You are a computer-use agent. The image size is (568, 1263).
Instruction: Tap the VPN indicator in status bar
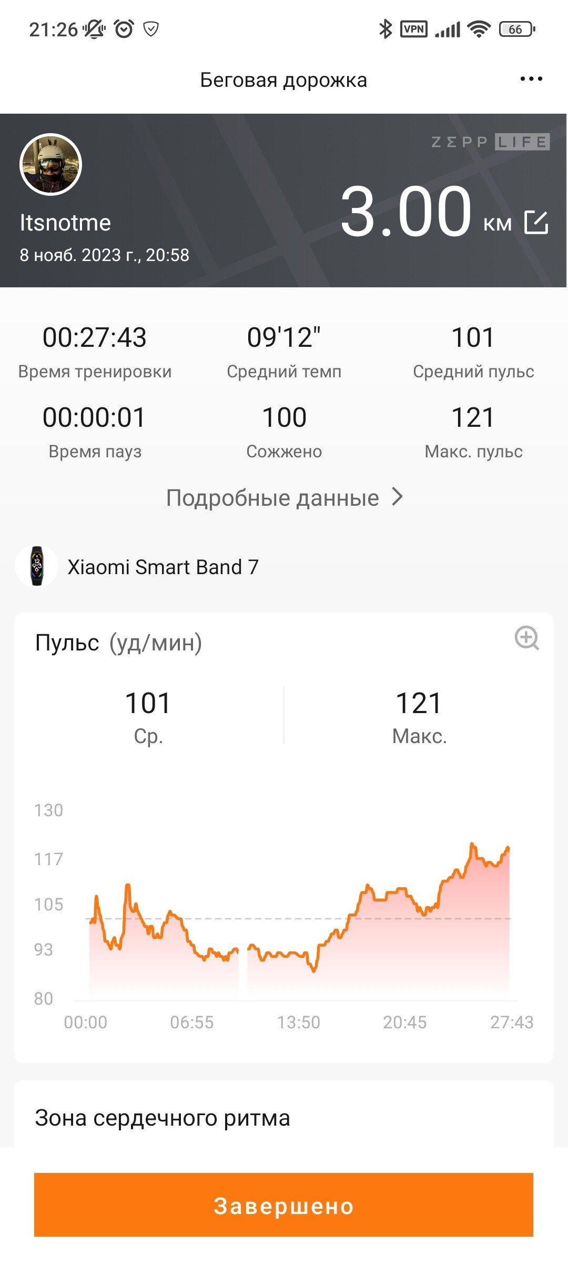pyautogui.click(x=414, y=29)
